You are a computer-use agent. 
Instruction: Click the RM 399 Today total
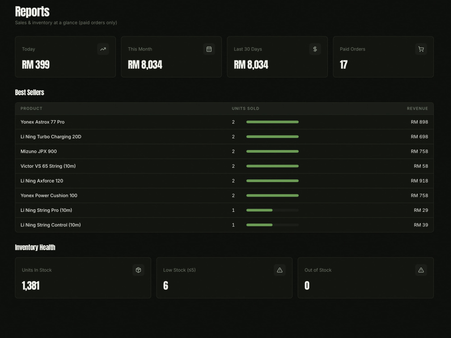pos(36,64)
